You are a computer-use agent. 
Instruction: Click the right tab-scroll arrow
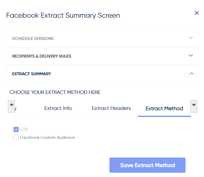pyautogui.click(x=194, y=106)
